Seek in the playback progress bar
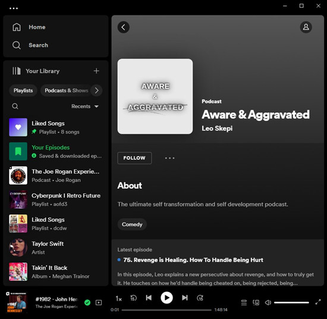Screen dimensions: 327x319 (x=166, y=310)
